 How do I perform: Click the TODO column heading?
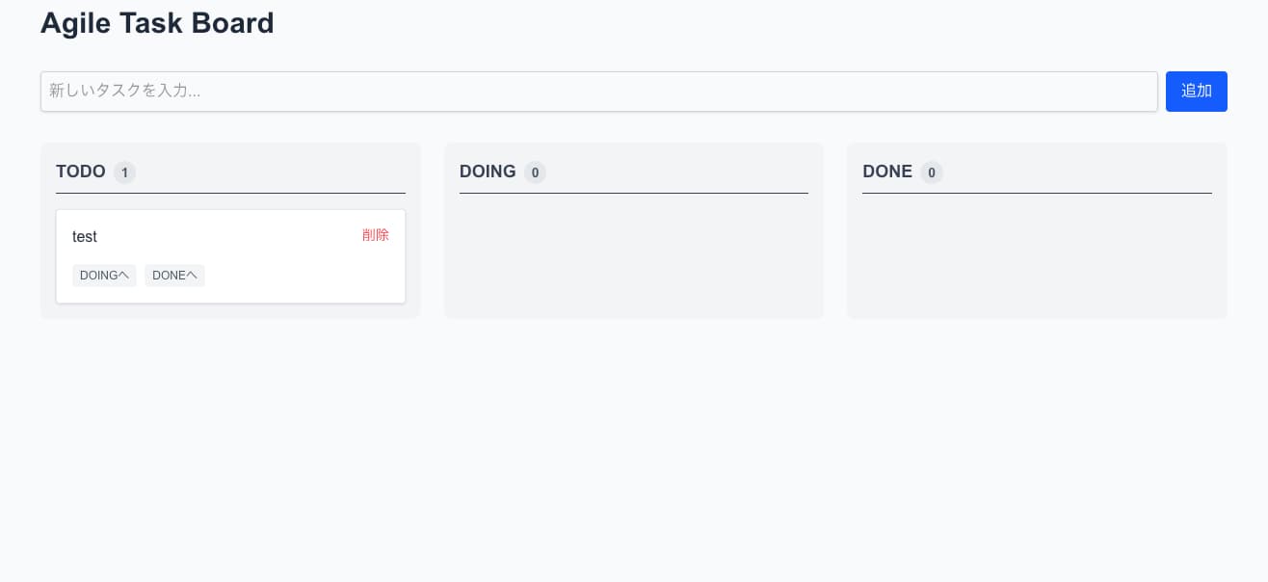click(x=81, y=172)
